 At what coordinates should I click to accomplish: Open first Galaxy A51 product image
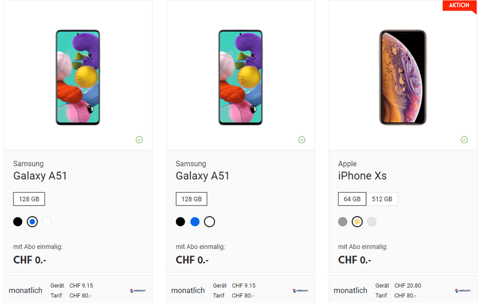pos(78,77)
